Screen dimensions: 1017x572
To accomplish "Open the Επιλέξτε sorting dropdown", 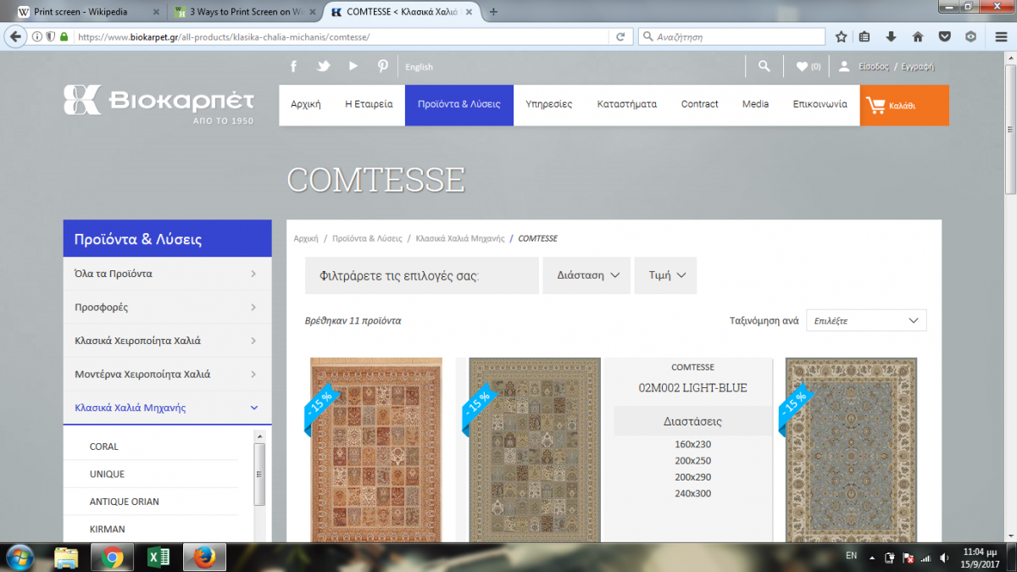I will coord(866,320).
